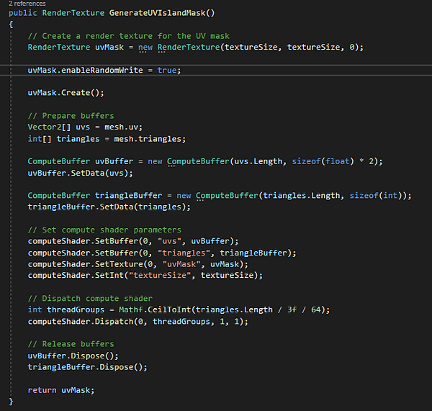Viewport: 432px width, 411px height.
Task: Click the 'triangleBuffer.SetData(triangles);' line
Action: (x=109, y=207)
